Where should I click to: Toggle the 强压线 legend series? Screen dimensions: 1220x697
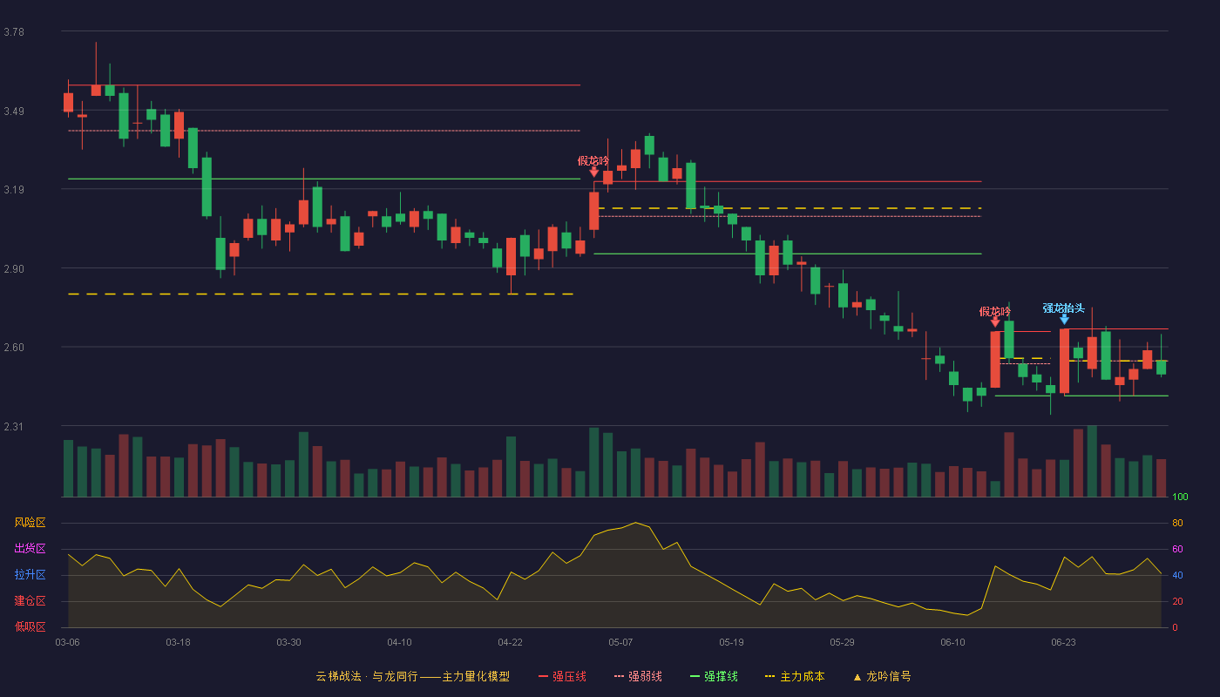click(569, 676)
